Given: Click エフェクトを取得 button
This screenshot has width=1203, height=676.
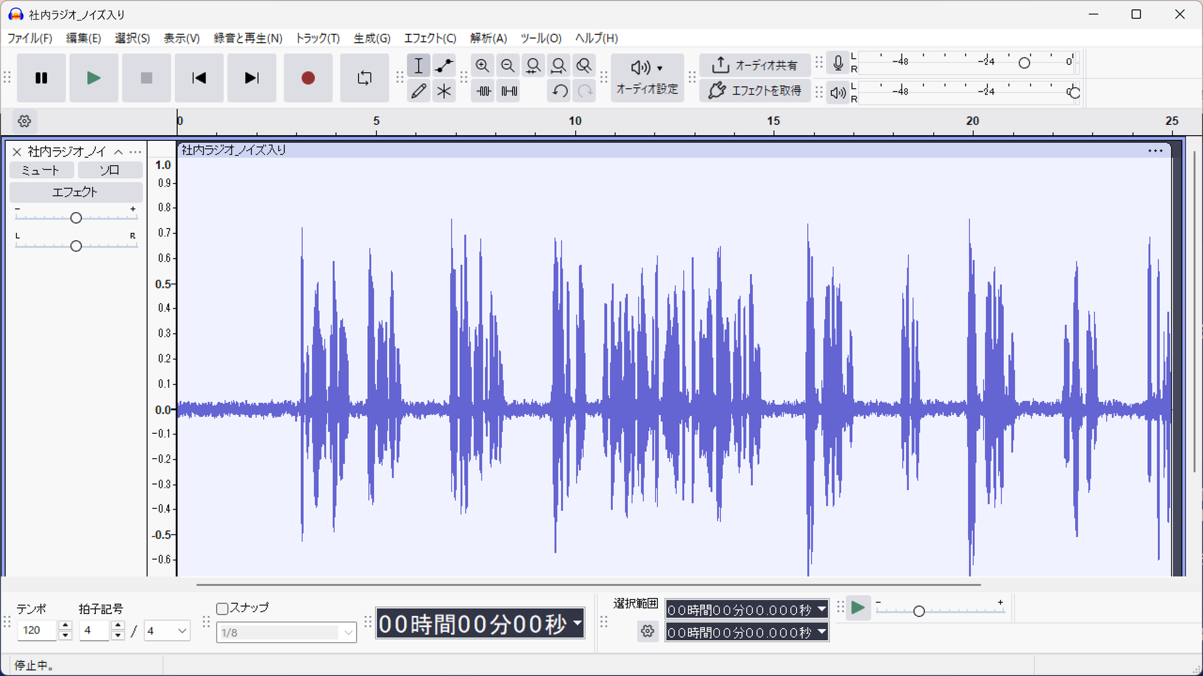Looking at the screenshot, I should point(755,91).
